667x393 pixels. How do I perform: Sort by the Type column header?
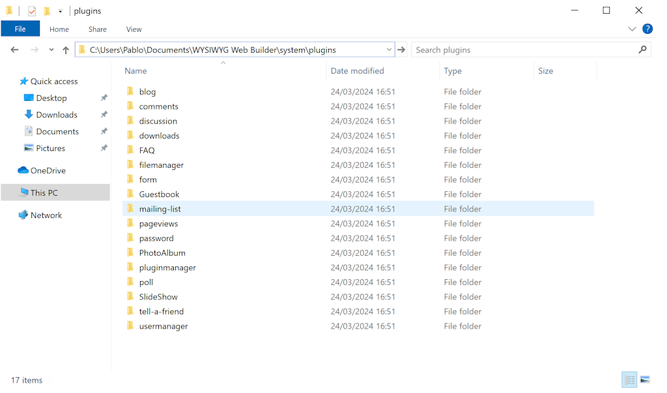pyautogui.click(x=453, y=71)
